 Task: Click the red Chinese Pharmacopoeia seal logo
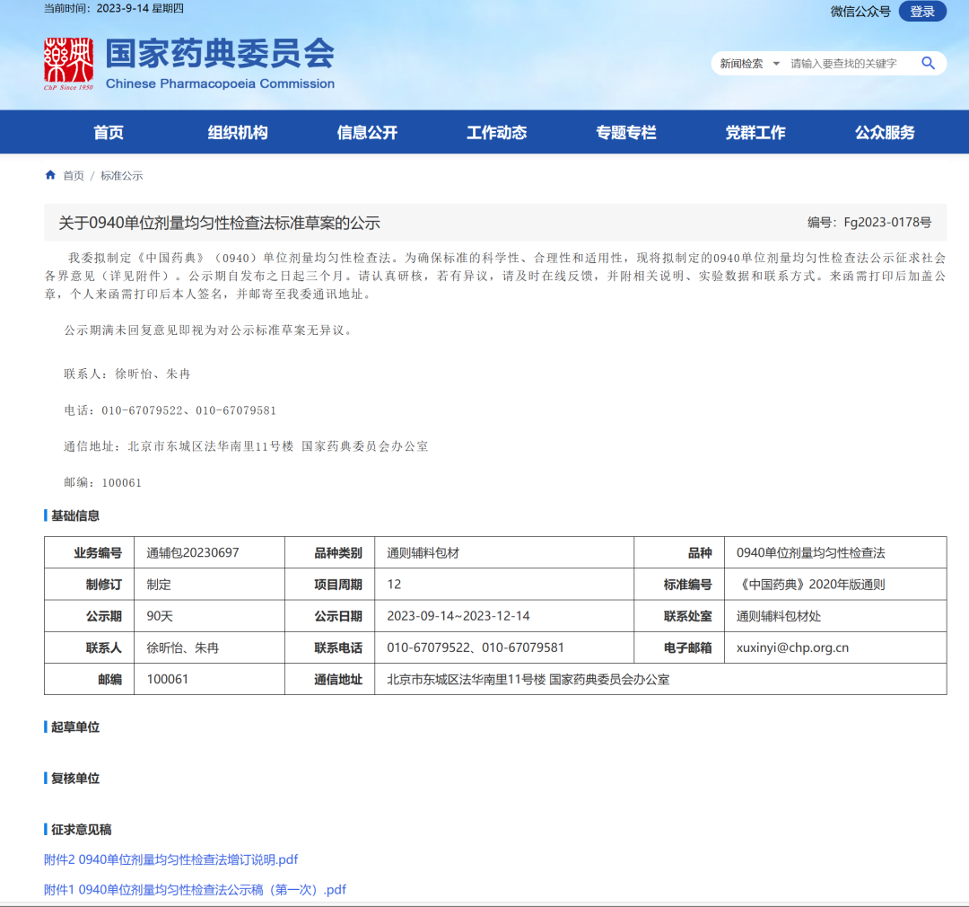click(x=68, y=63)
